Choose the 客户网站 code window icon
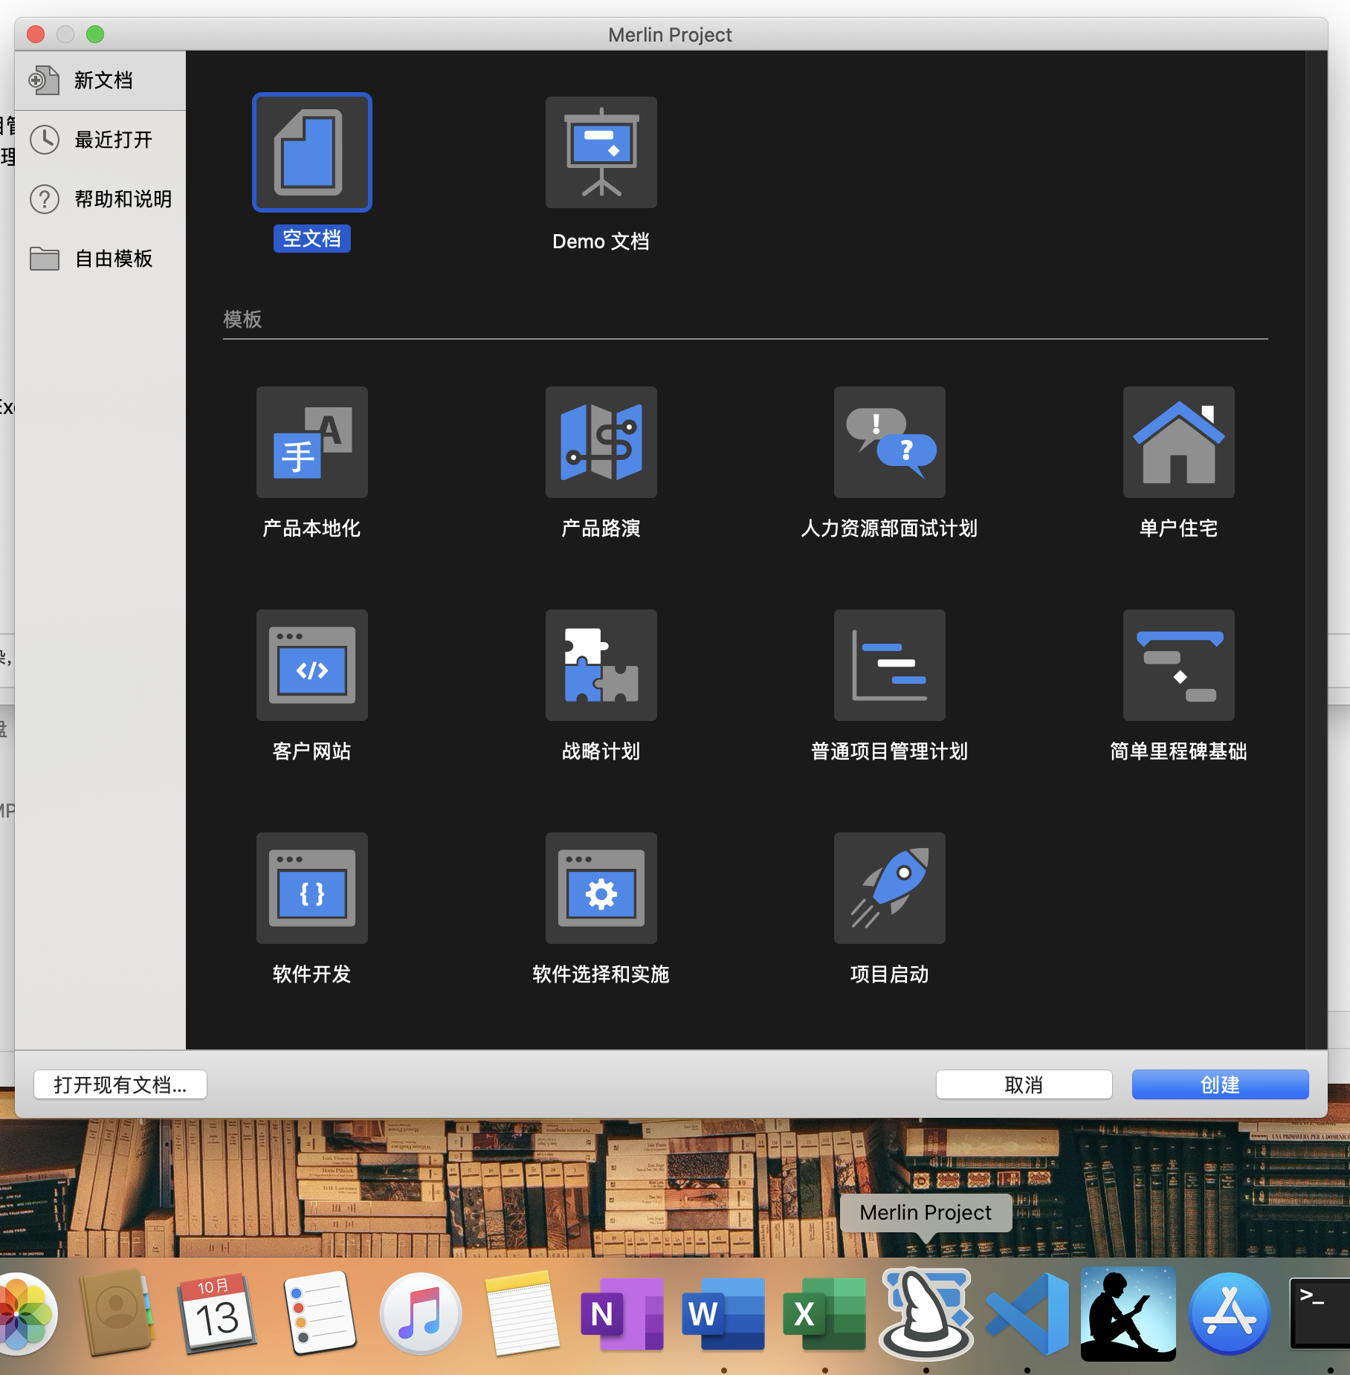1350x1375 pixels. pyautogui.click(x=312, y=665)
